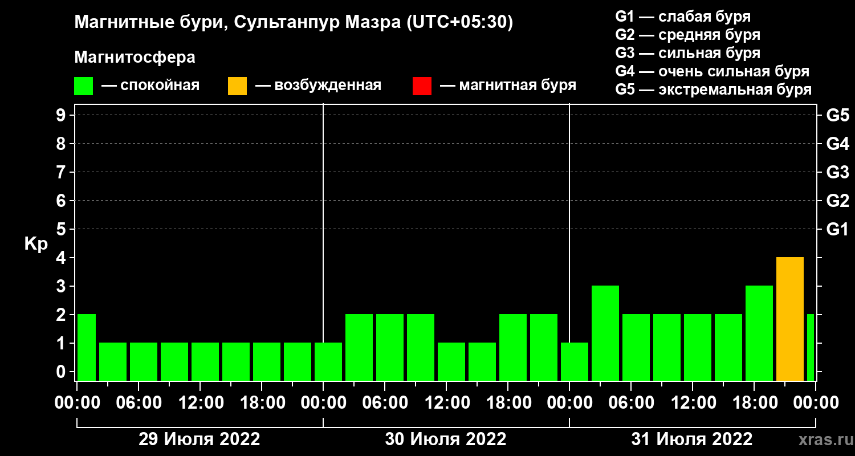Click the 'Магнитосфера' legend heading
The height and width of the screenshot is (456, 855).
click(x=135, y=58)
